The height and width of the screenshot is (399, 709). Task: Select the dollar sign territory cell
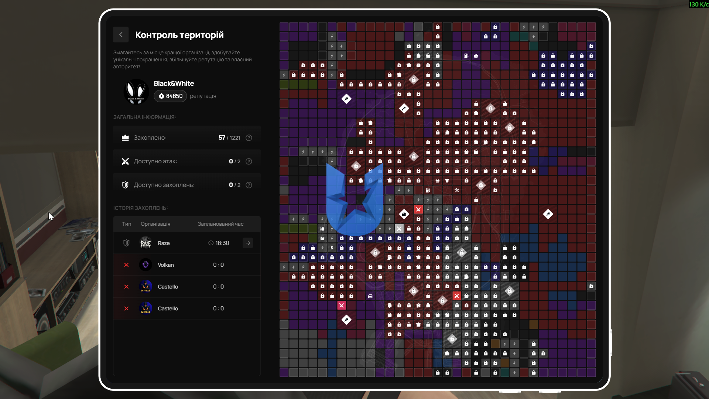click(332, 248)
